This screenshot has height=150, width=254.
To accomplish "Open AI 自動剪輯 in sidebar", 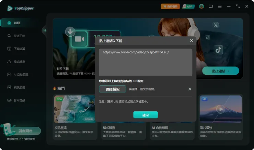I will point(18,75).
